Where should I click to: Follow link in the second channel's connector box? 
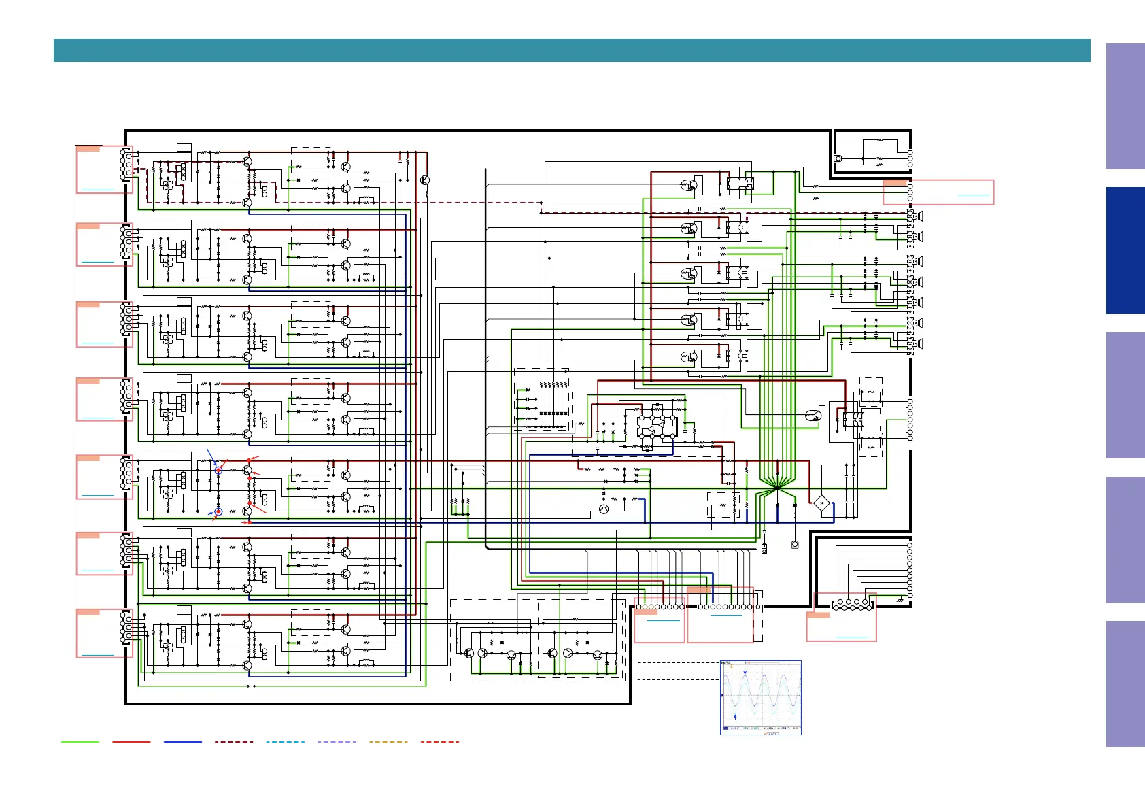point(98,261)
